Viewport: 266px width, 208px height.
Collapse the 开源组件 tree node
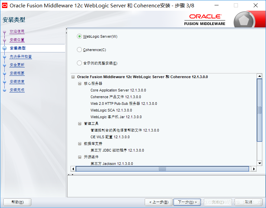[x=80, y=157]
